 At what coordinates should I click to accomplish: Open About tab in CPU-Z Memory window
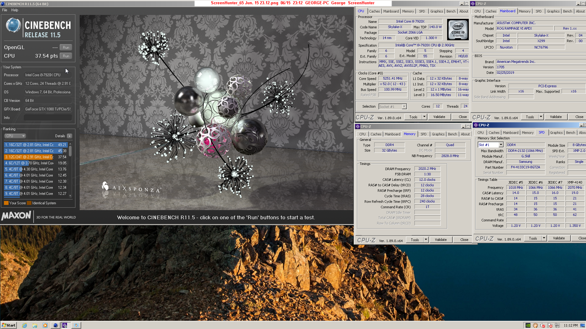point(465,134)
